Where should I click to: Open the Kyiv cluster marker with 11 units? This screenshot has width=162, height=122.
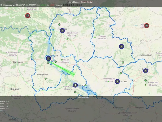point(48,58)
